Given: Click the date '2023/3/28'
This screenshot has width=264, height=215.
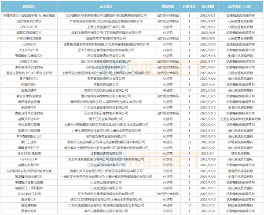Looking at the screenshot, I should pyautogui.click(x=208, y=90).
